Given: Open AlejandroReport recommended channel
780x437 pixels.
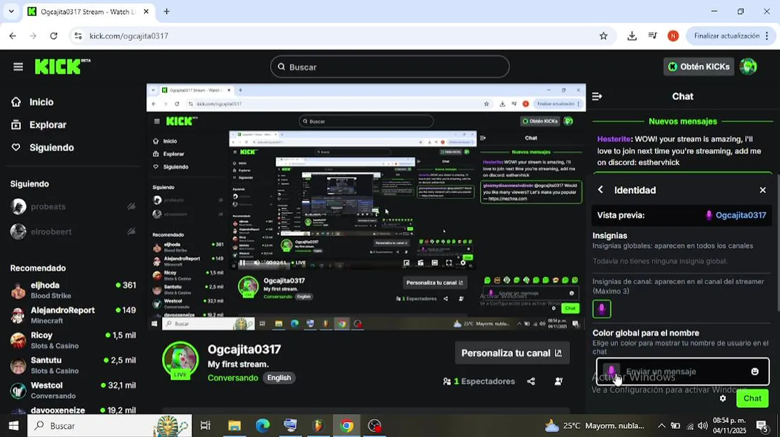Looking at the screenshot, I should click(73, 315).
